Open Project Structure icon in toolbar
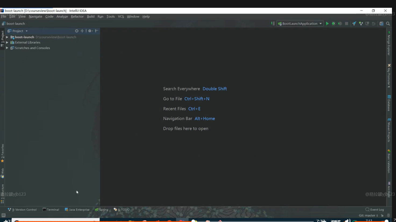The height and width of the screenshot is (222, 396). (x=381, y=24)
